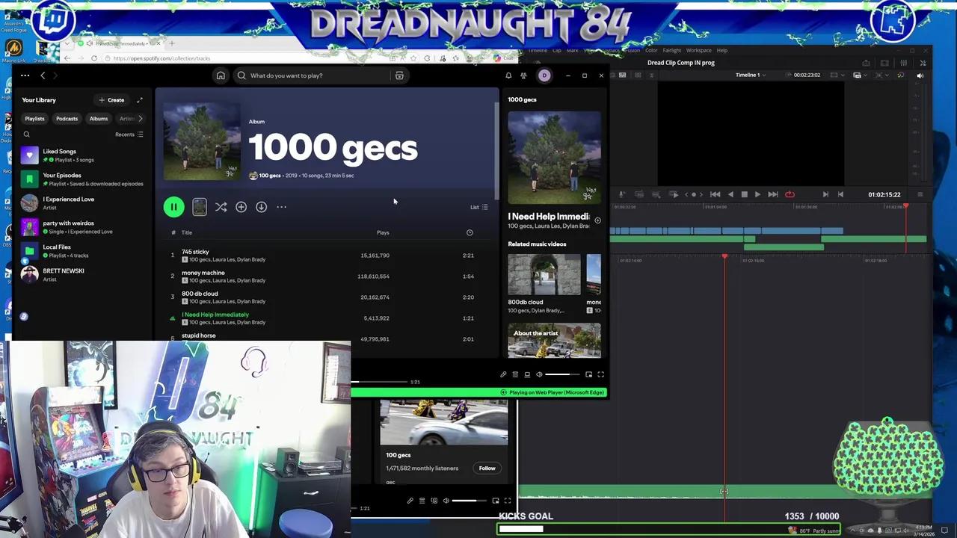Open the Workspace menu in Resolve
Image resolution: width=957 pixels, height=538 pixels.
pyautogui.click(x=698, y=50)
